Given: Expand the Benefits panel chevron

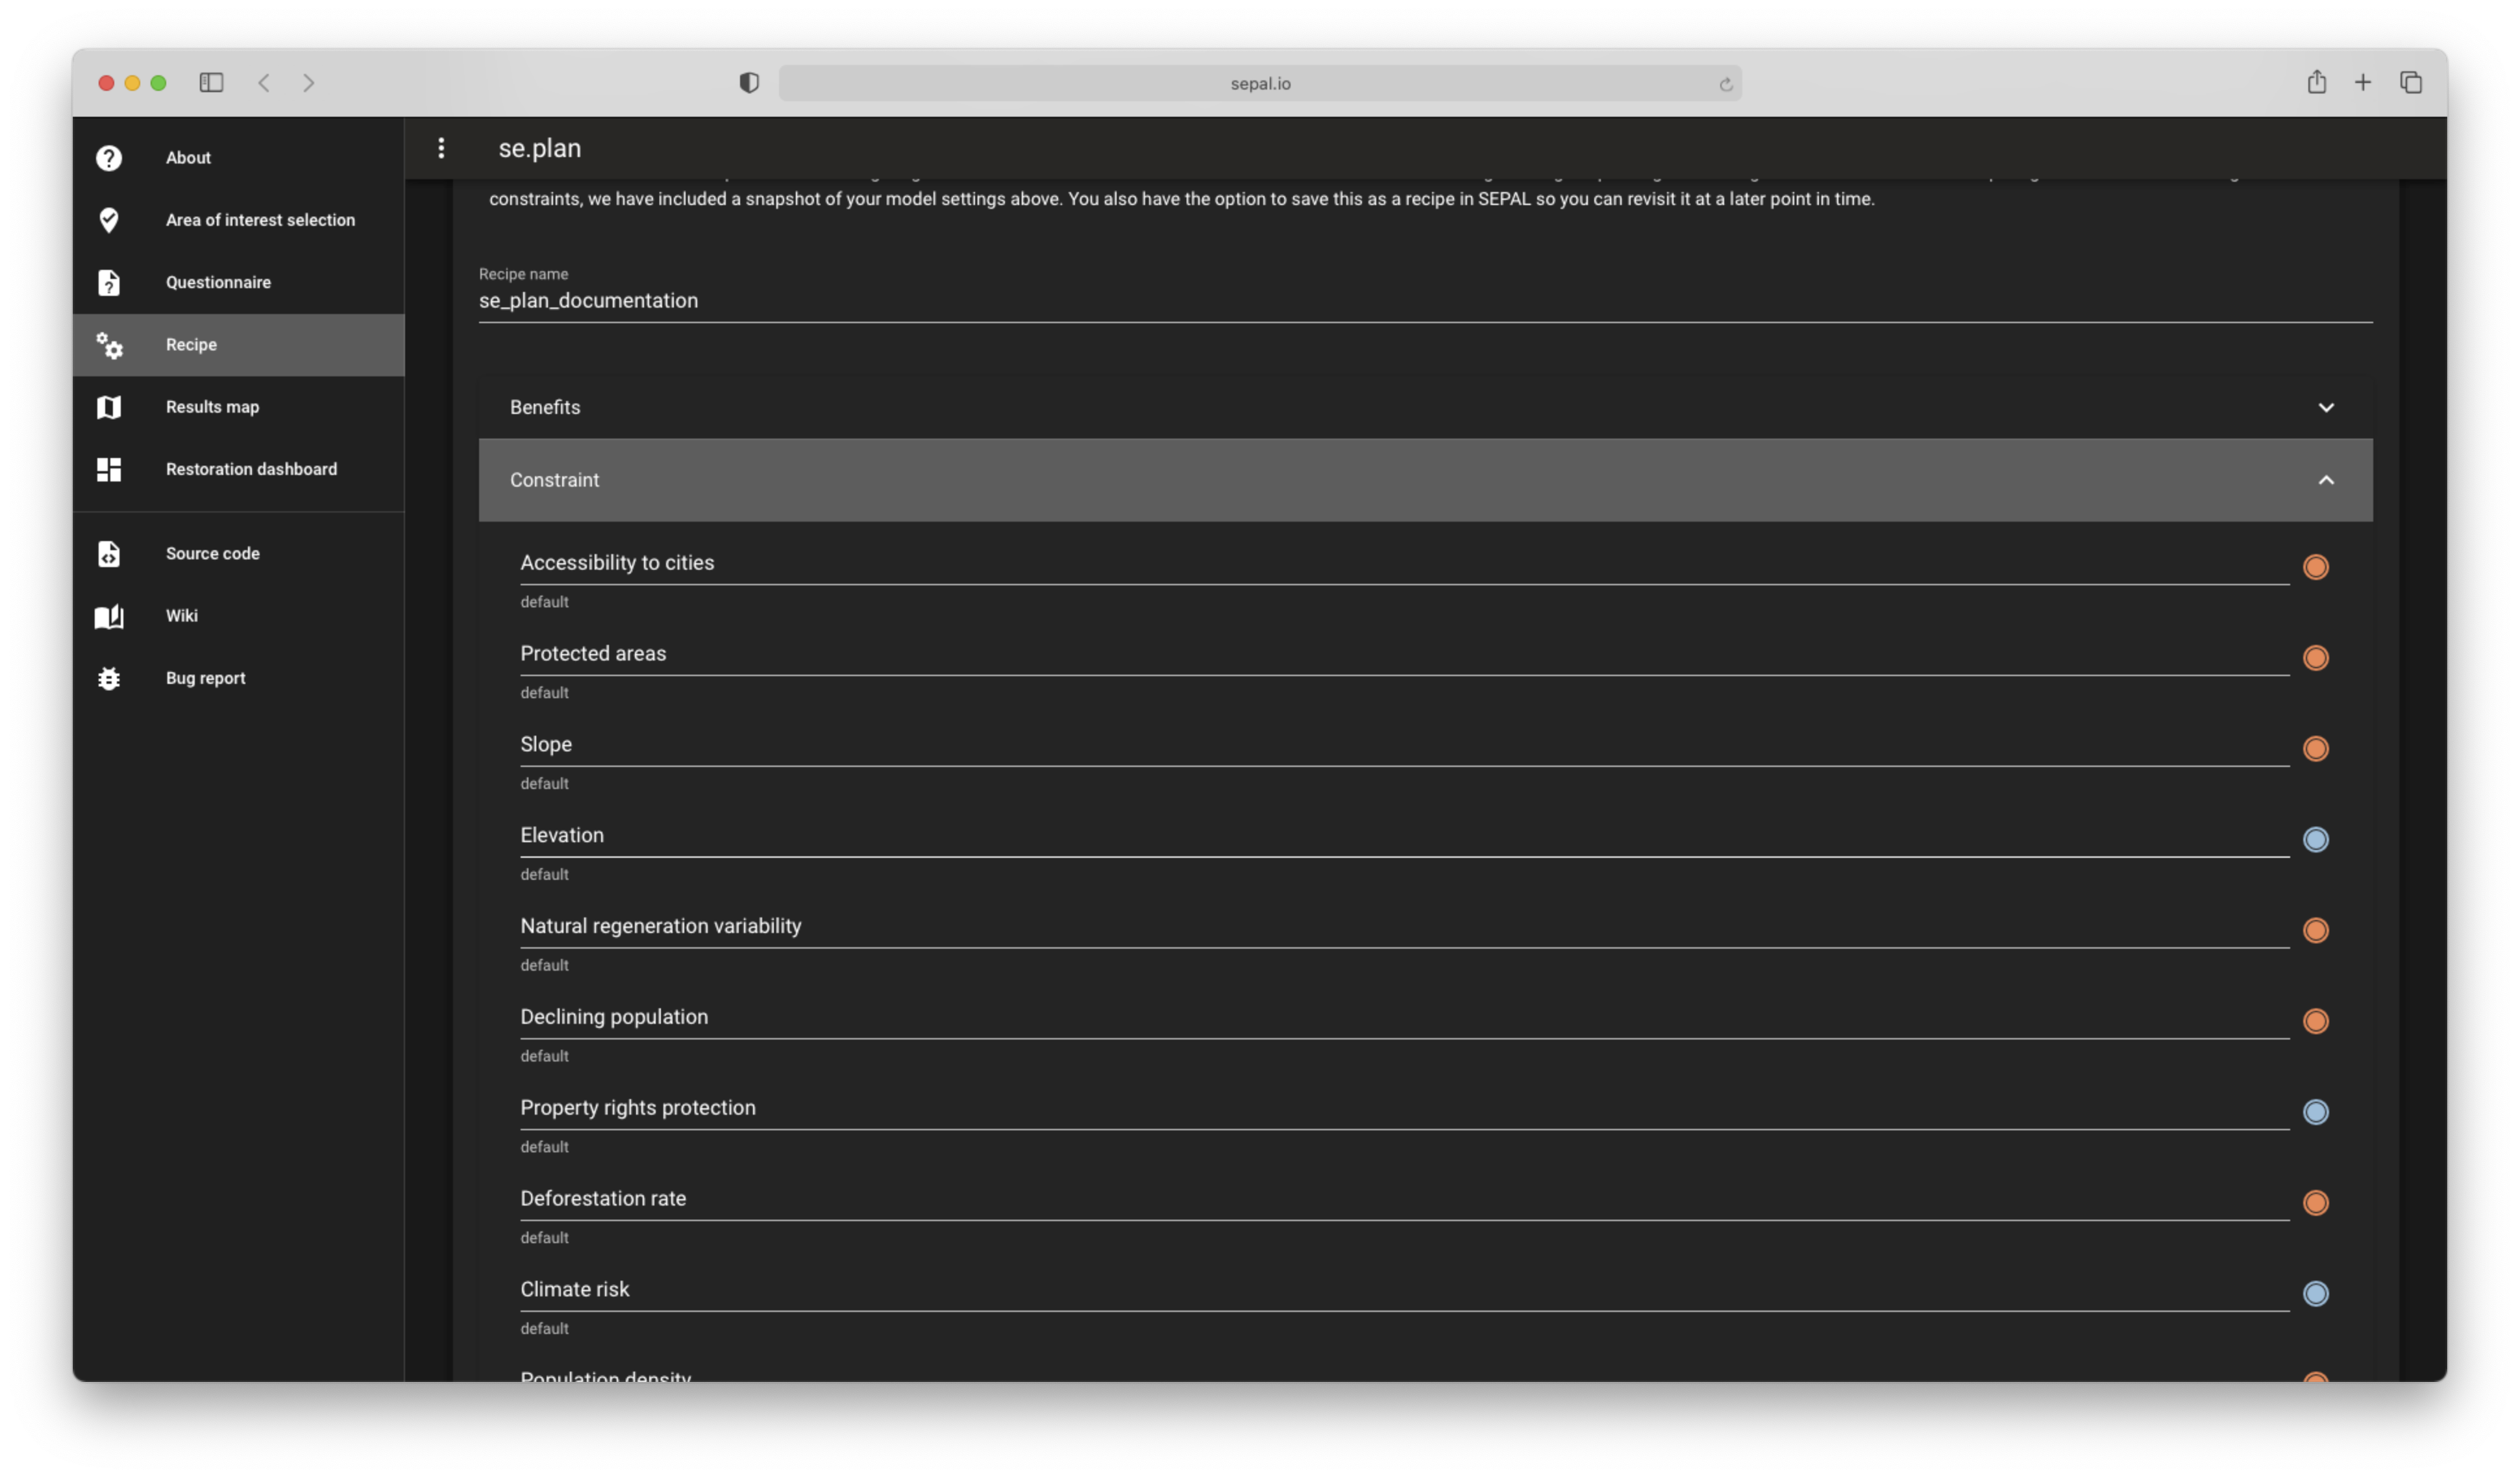Looking at the screenshot, I should (2325, 407).
